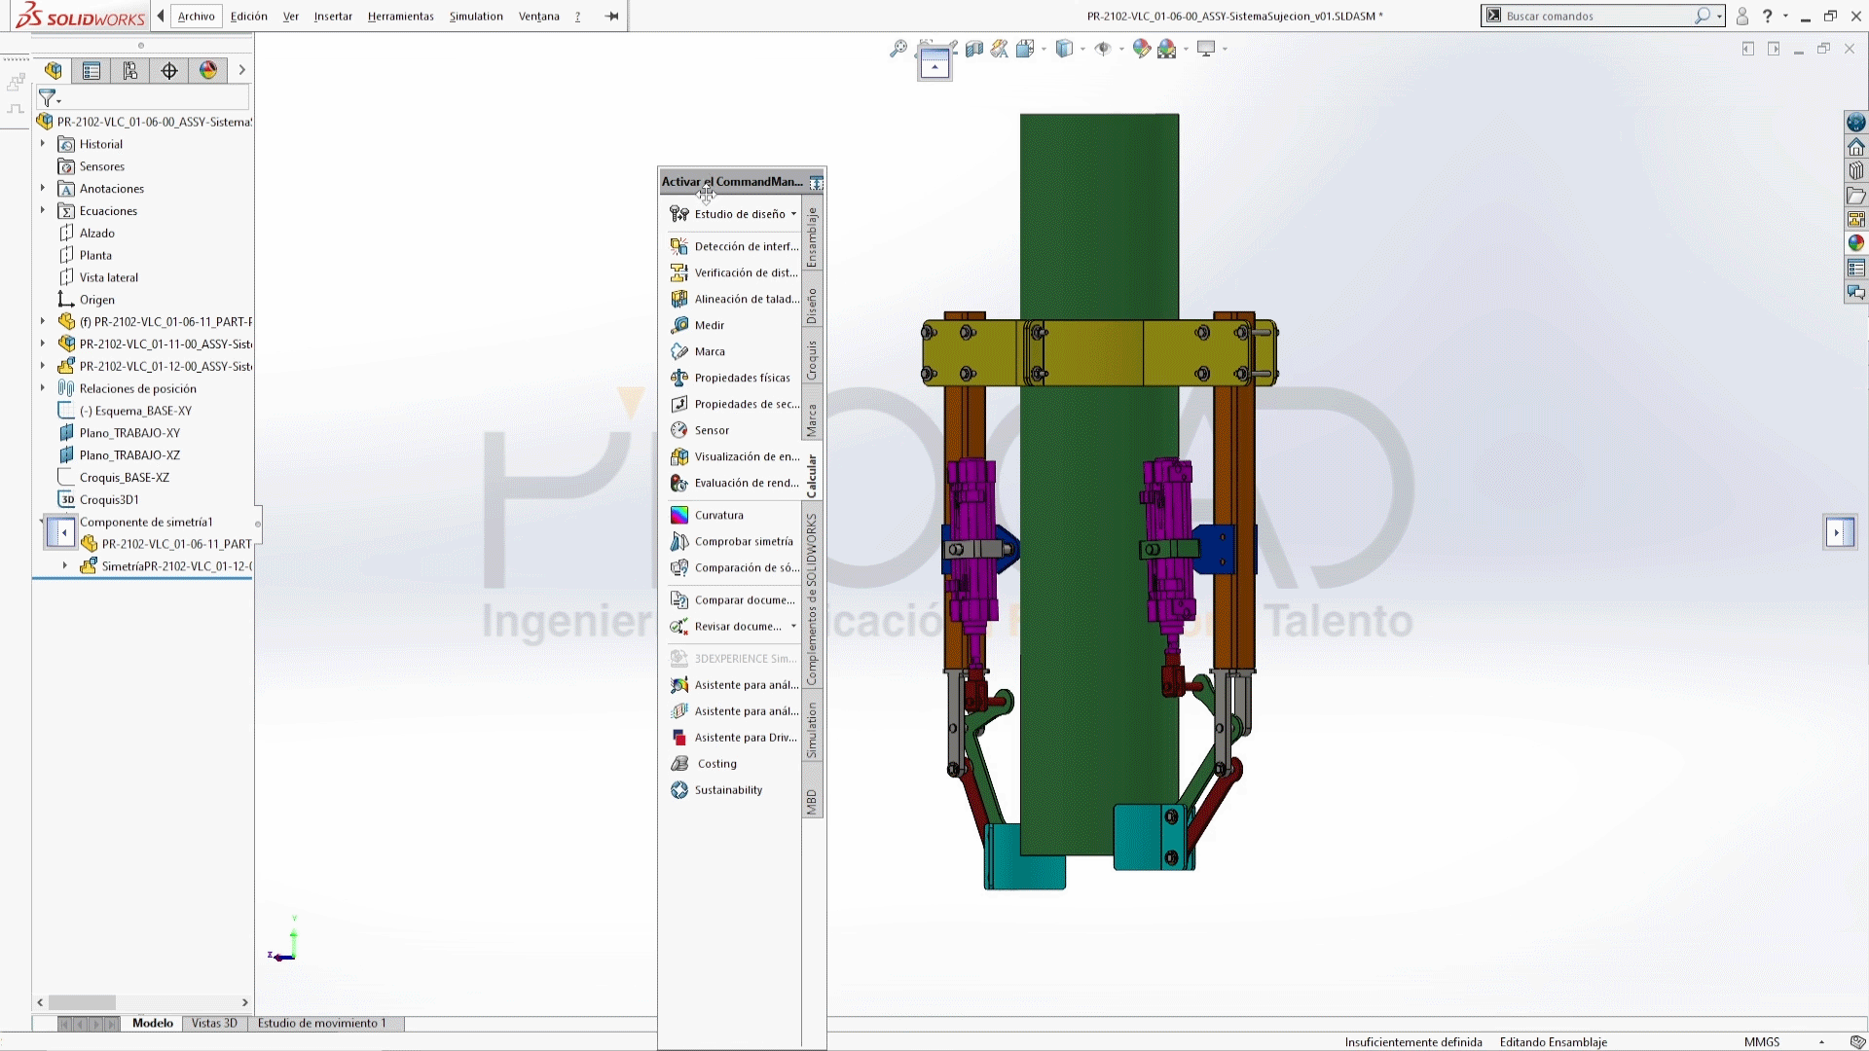Click the Evaluación de rendimiento tool
Screen dimensions: 1869x1051
tap(734, 483)
